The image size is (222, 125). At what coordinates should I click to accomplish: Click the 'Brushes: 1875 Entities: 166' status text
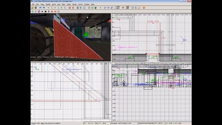121,123
